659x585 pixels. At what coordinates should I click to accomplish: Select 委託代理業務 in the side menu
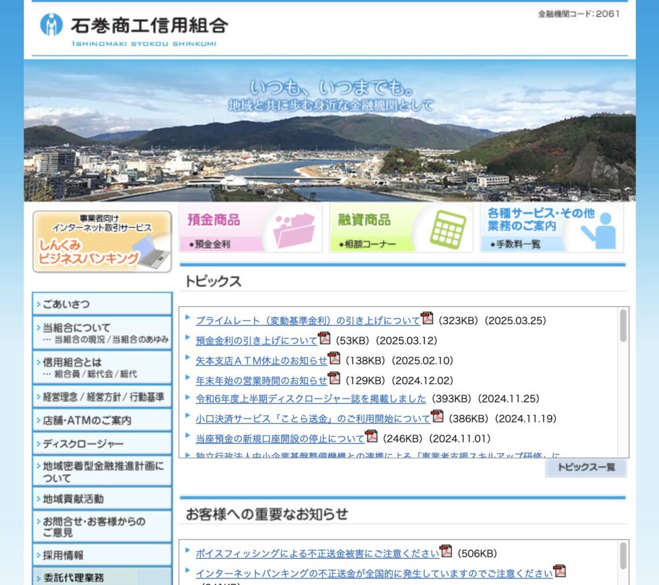coord(102,576)
